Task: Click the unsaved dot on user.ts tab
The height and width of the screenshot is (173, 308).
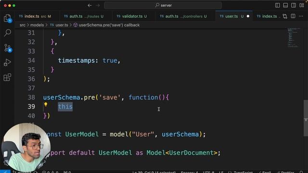Action: (248, 16)
